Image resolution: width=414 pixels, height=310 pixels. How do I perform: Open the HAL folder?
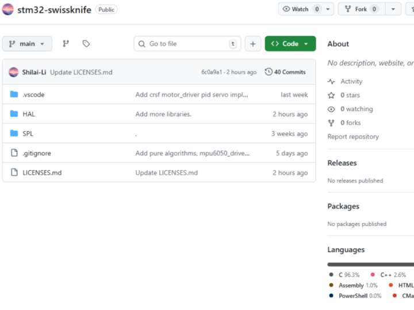click(x=29, y=114)
